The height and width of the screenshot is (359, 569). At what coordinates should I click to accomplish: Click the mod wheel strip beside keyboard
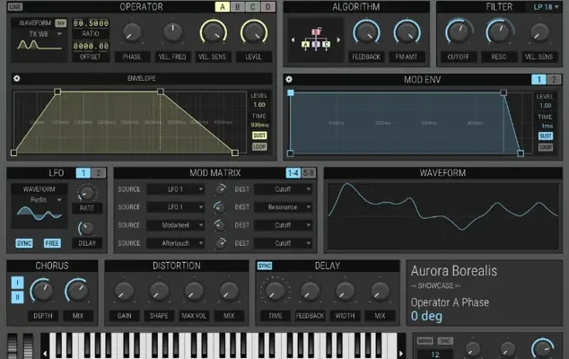pos(27,346)
